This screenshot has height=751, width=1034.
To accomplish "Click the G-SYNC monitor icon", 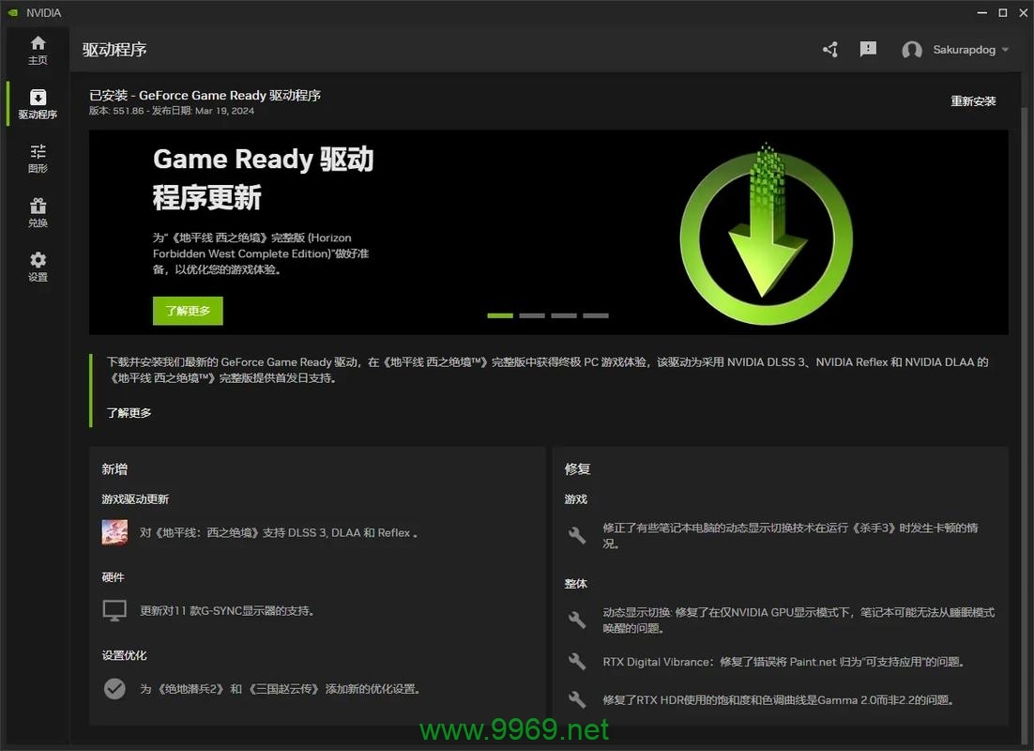I will [x=114, y=611].
